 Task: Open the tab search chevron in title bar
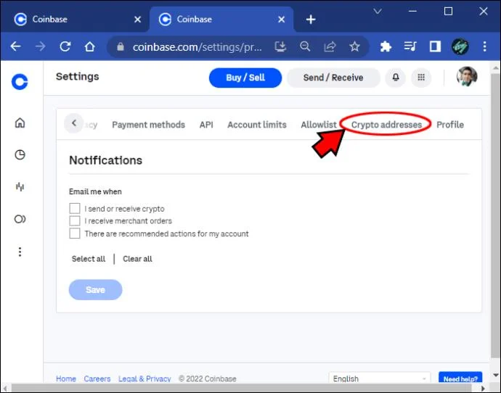(378, 12)
